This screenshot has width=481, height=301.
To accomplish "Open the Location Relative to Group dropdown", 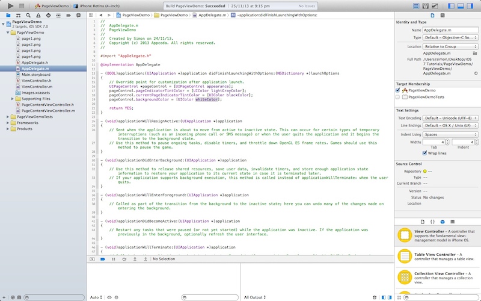I will pos(450,46).
